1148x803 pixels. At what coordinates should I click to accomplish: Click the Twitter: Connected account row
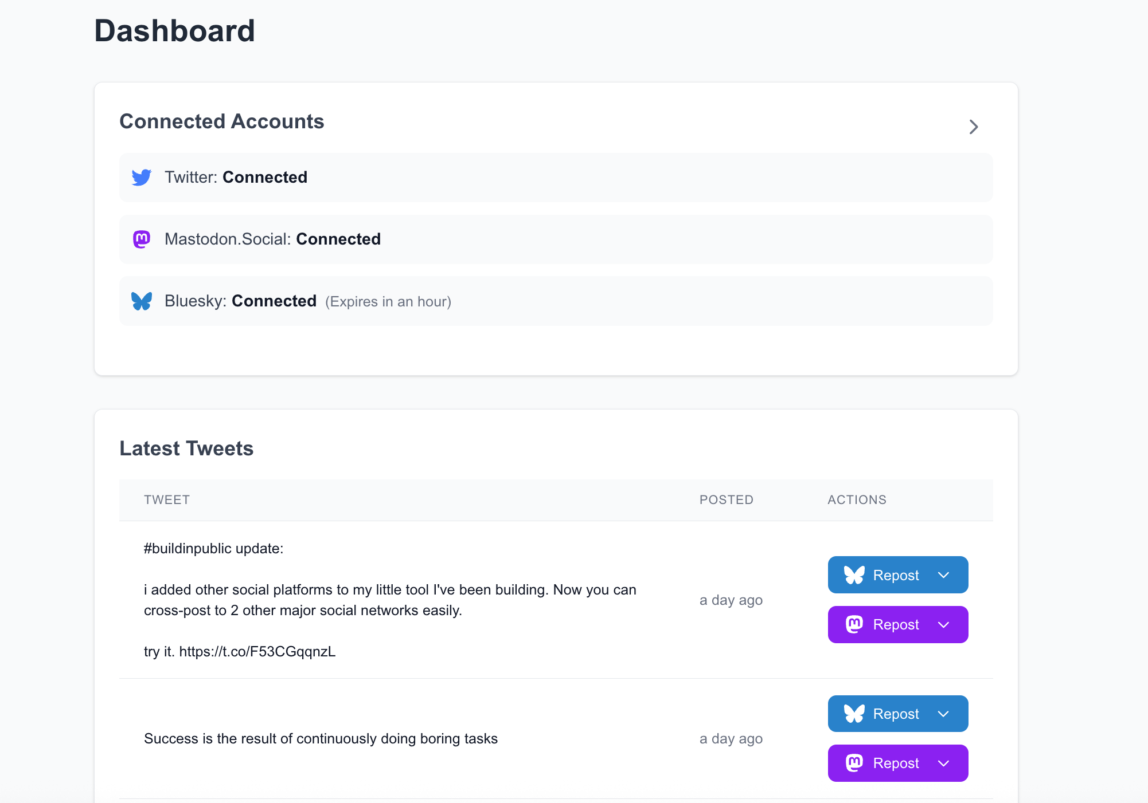pyautogui.click(x=555, y=178)
